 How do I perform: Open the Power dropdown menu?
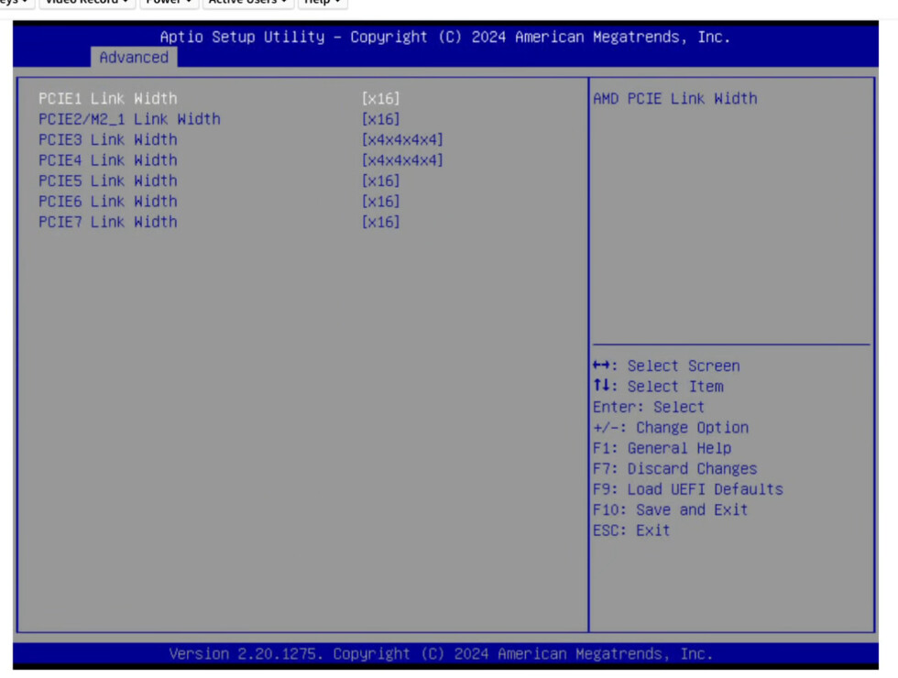click(x=169, y=3)
